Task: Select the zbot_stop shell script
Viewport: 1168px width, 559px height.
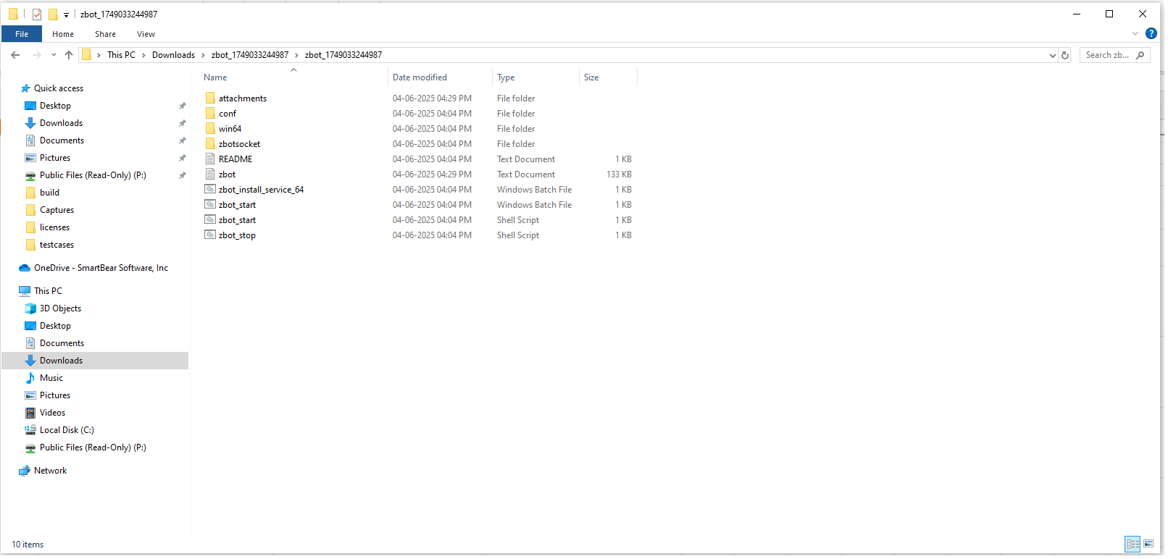Action: 237,235
